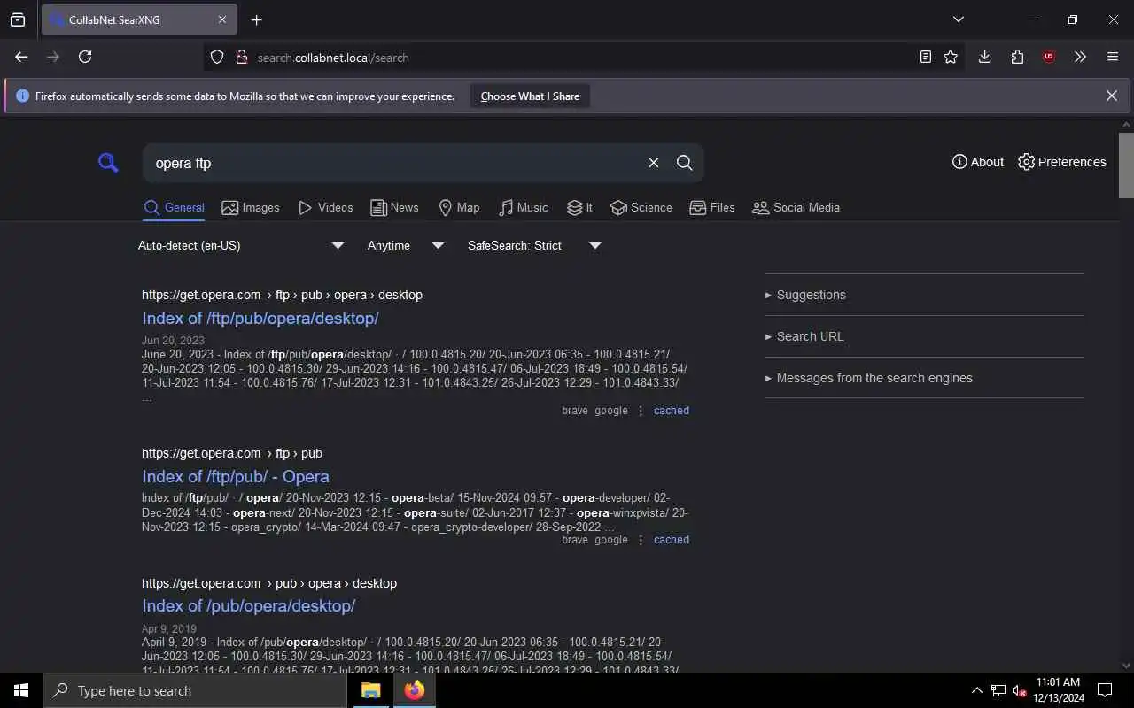Image resolution: width=1134 pixels, height=708 pixels.
Task: Open the Downloads panel
Action: click(984, 57)
